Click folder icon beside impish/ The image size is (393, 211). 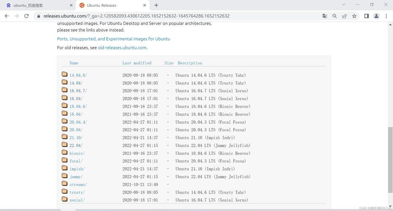click(x=65, y=168)
